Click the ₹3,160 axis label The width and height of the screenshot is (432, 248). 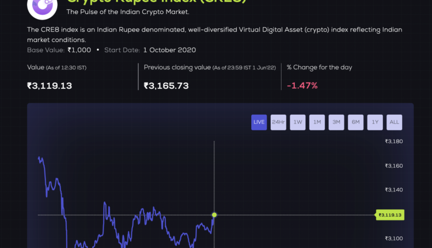coord(393,166)
